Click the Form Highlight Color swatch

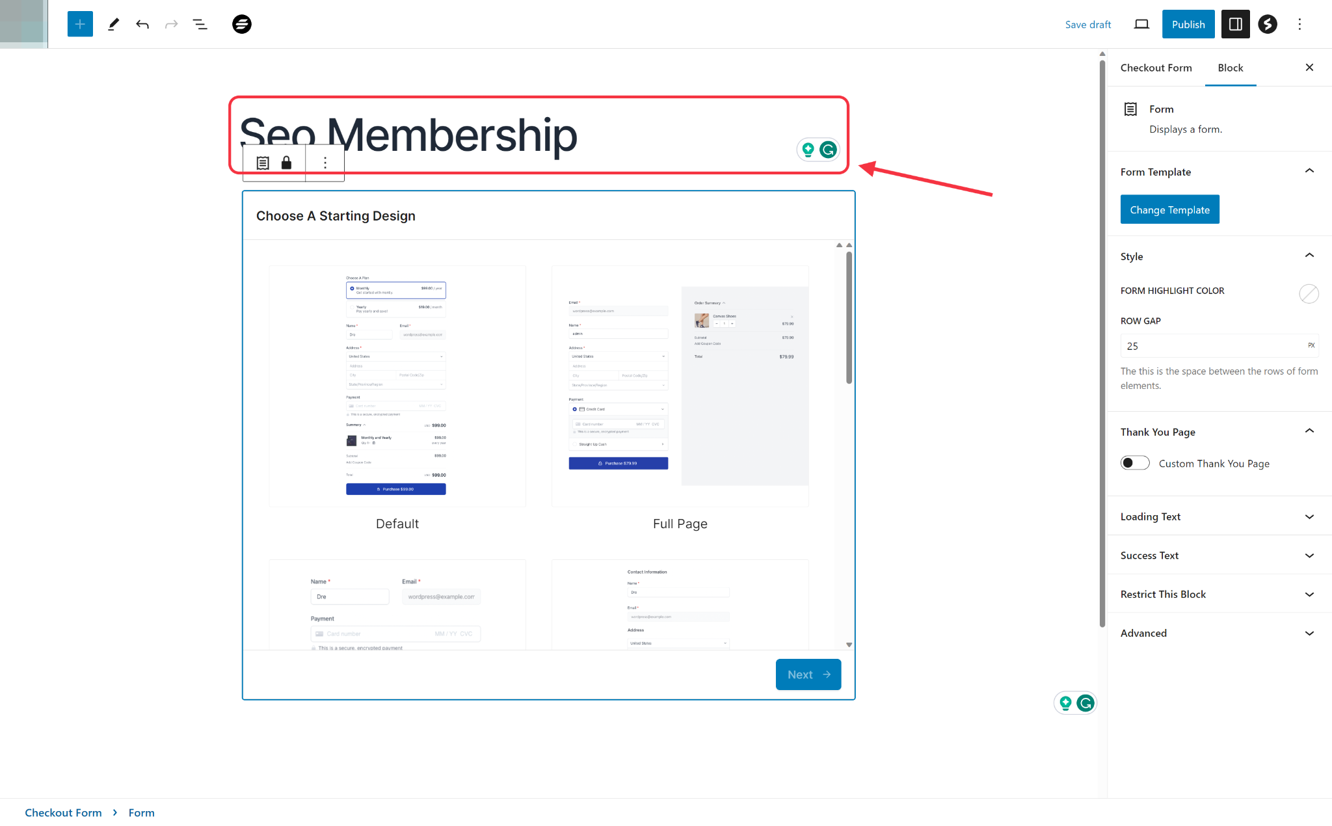1308,292
